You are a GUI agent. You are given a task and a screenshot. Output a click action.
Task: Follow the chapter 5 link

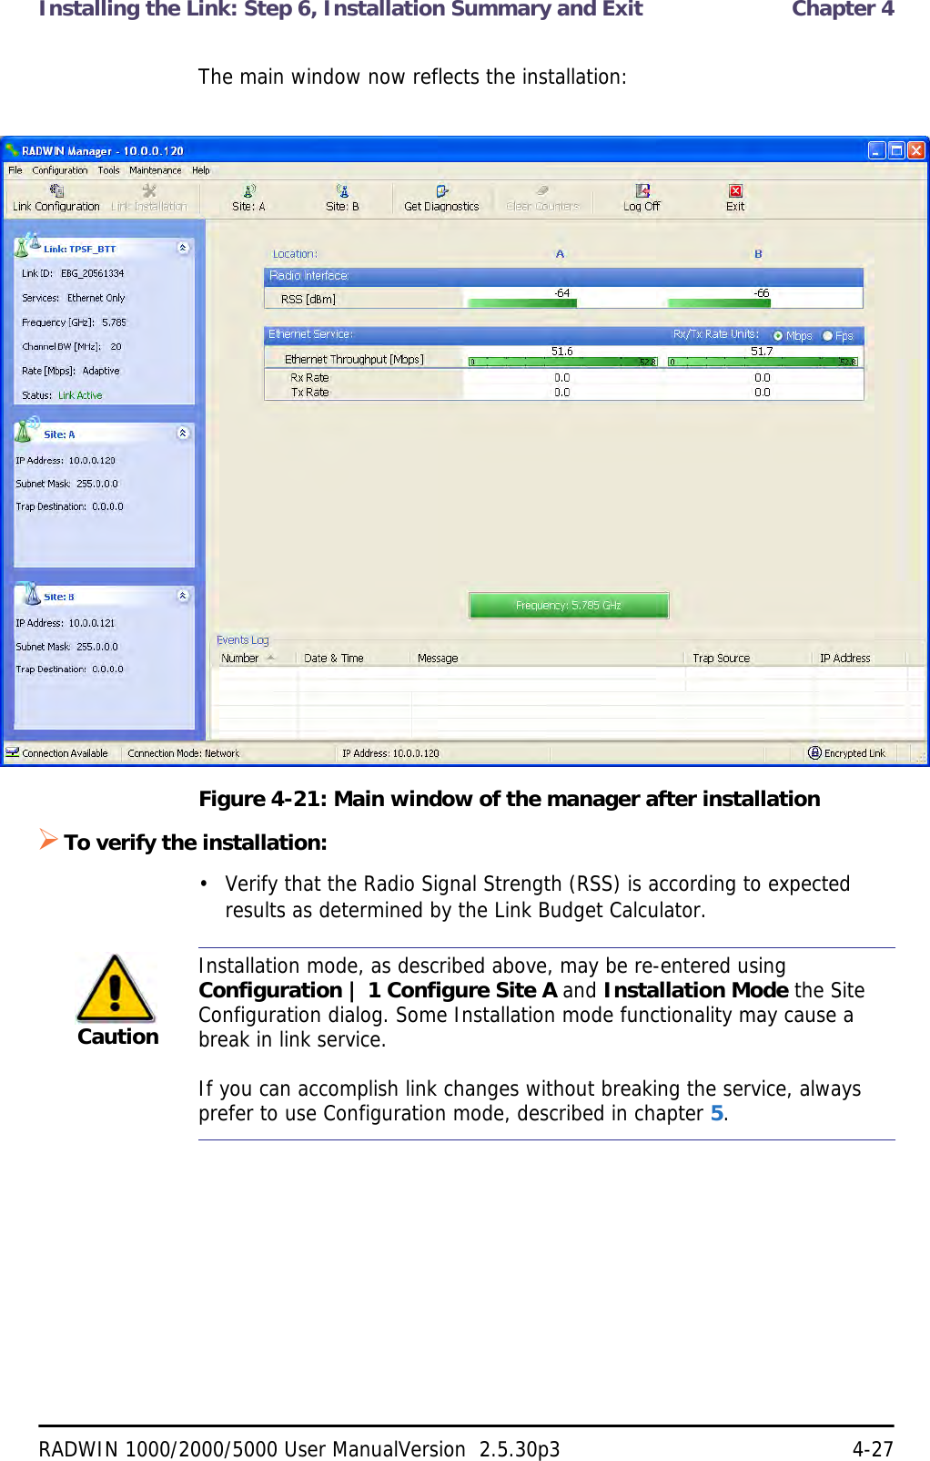pos(717,1113)
